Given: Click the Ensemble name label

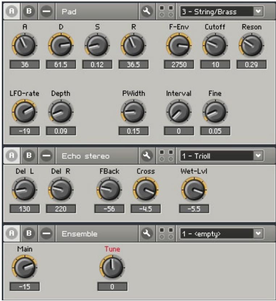Looking at the screenshot, I should [79, 234].
